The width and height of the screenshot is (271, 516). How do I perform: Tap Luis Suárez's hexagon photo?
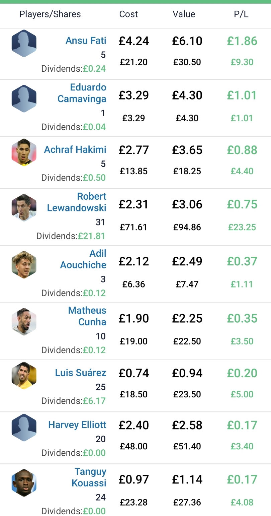click(24, 376)
